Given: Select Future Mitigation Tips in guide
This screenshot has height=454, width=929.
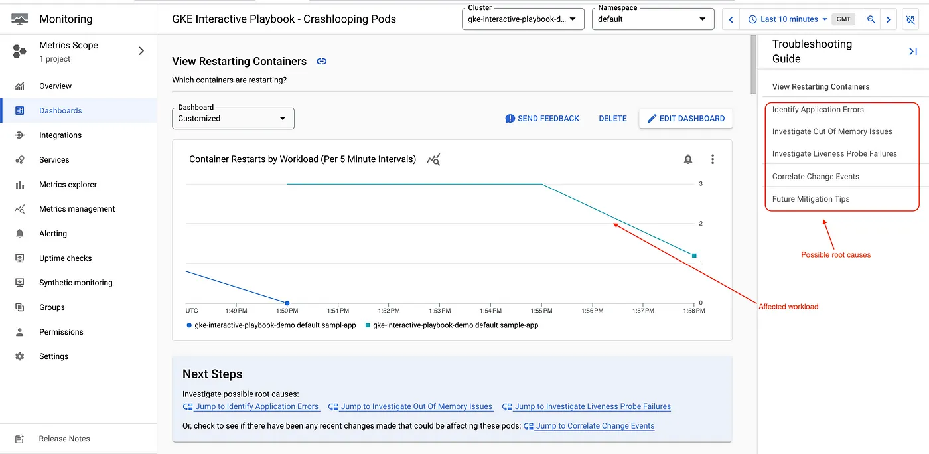Looking at the screenshot, I should (x=811, y=199).
